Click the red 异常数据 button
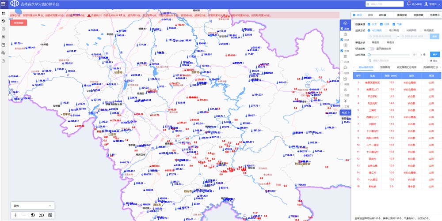This screenshot has height=221, width=442. pyautogui.click(x=19, y=22)
